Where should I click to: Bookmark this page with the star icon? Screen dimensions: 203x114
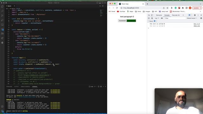point(167,8)
